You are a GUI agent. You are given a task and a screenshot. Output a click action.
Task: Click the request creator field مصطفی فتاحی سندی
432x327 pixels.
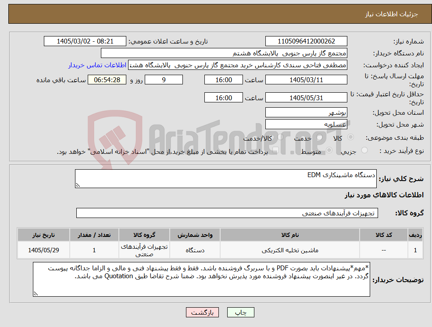click(237, 65)
